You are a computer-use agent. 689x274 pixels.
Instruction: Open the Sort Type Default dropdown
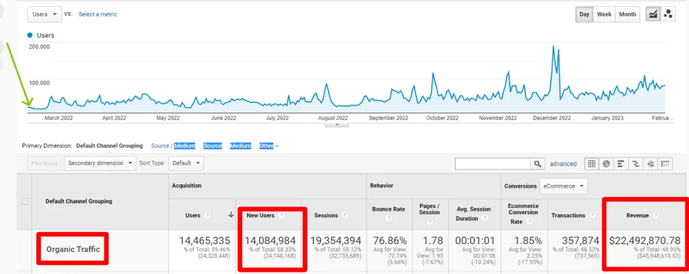pos(185,163)
